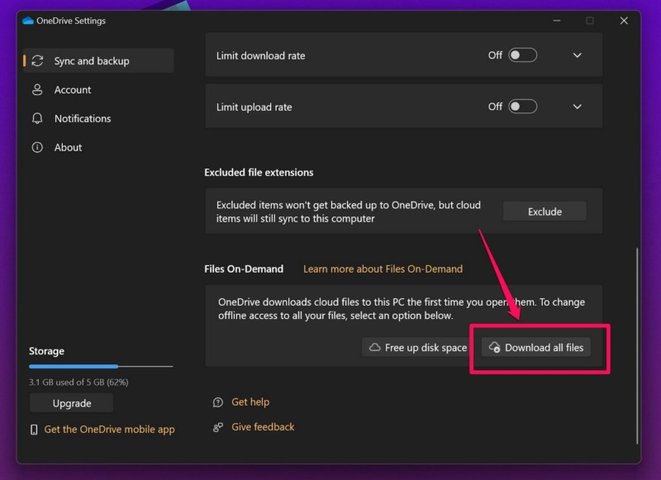Click the About info icon
661x480 pixels.
[37, 148]
